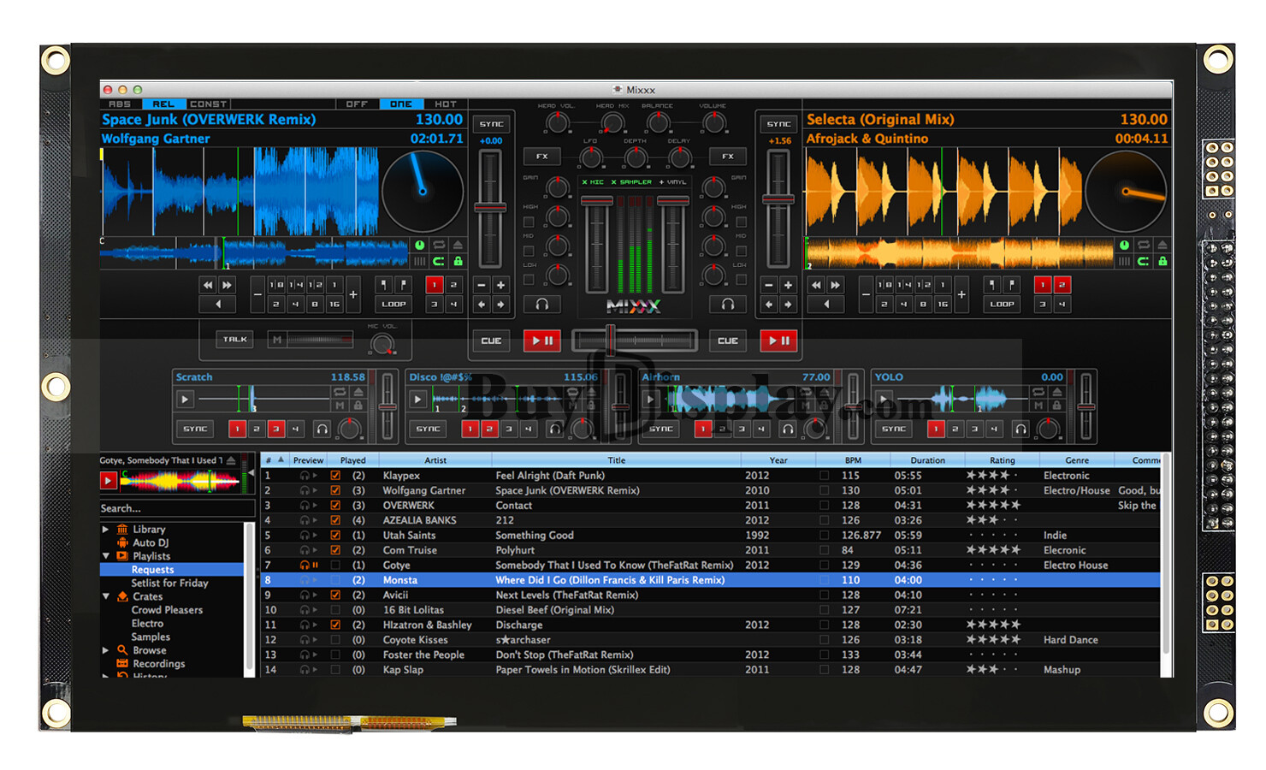The width and height of the screenshot is (1266, 770).
Task: Click the Library icon in the sidebar
Action: coord(122,529)
